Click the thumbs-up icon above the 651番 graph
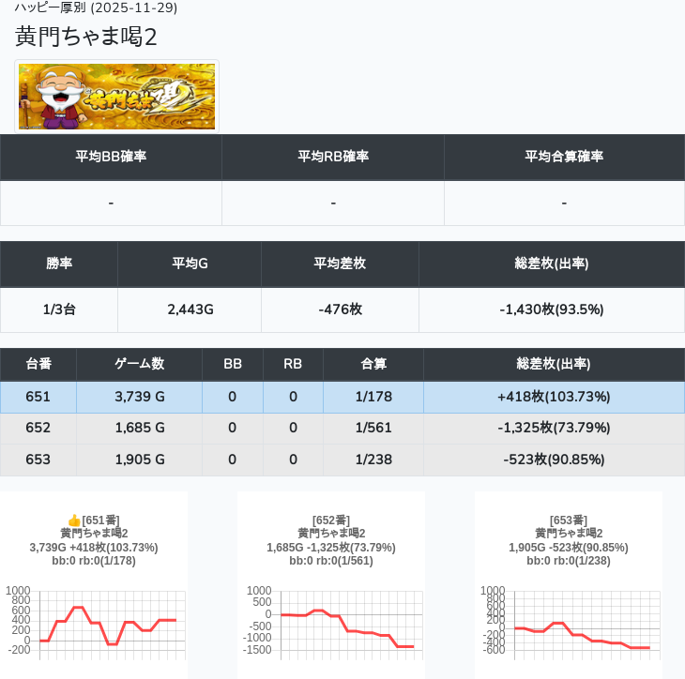The height and width of the screenshot is (679, 685). 74,520
